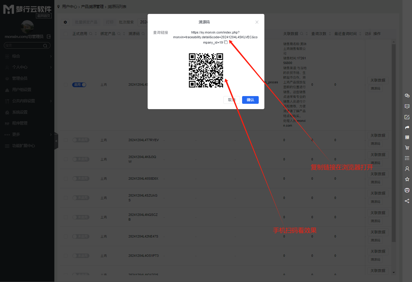Viewport: 412px width, 282px height.
Task: Toggle enable switch for 20241204L40S8D0X row
Action: click(x=81, y=179)
